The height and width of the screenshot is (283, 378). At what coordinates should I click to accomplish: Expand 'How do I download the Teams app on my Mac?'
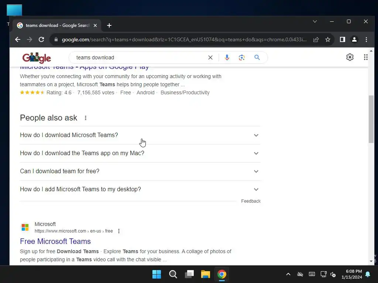point(140,153)
